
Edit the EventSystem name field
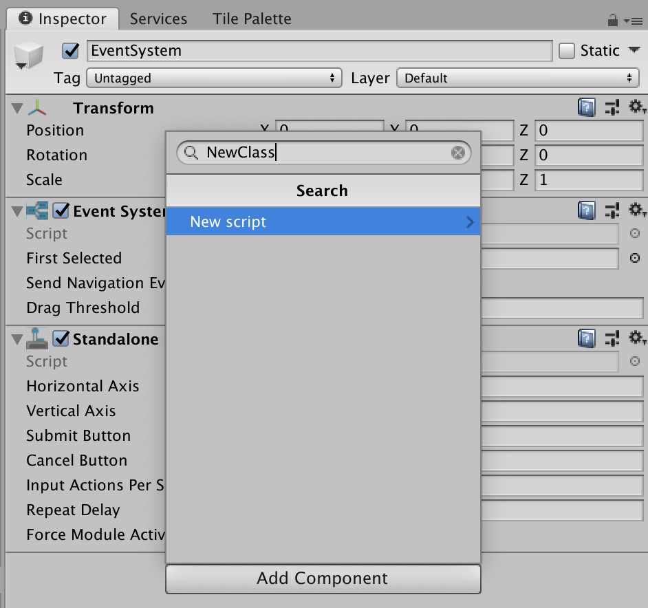(x=319, y=51)
